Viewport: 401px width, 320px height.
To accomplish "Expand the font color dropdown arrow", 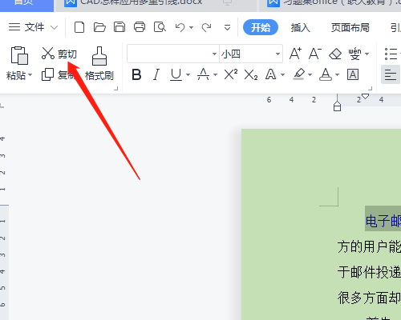I will point(338,75).
